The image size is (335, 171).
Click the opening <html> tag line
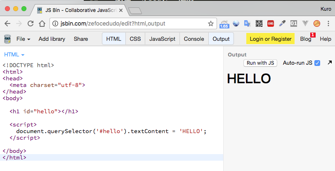point(13,72)
